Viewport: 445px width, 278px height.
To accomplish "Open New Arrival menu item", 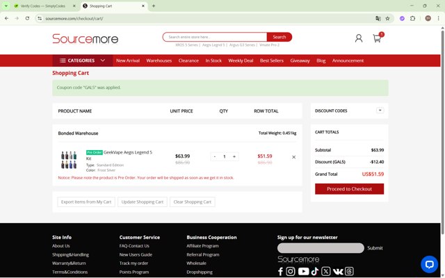I will [128, 60].
